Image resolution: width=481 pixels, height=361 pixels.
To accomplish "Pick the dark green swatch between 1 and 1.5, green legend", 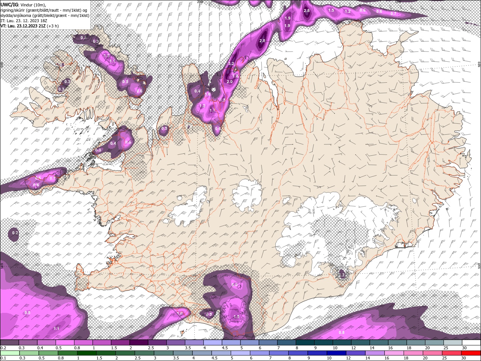I will coord(86,353).
